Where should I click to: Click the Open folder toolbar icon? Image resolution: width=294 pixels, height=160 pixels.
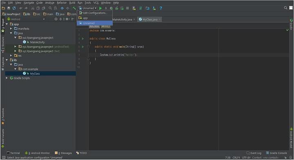click(x=3, y=8)
